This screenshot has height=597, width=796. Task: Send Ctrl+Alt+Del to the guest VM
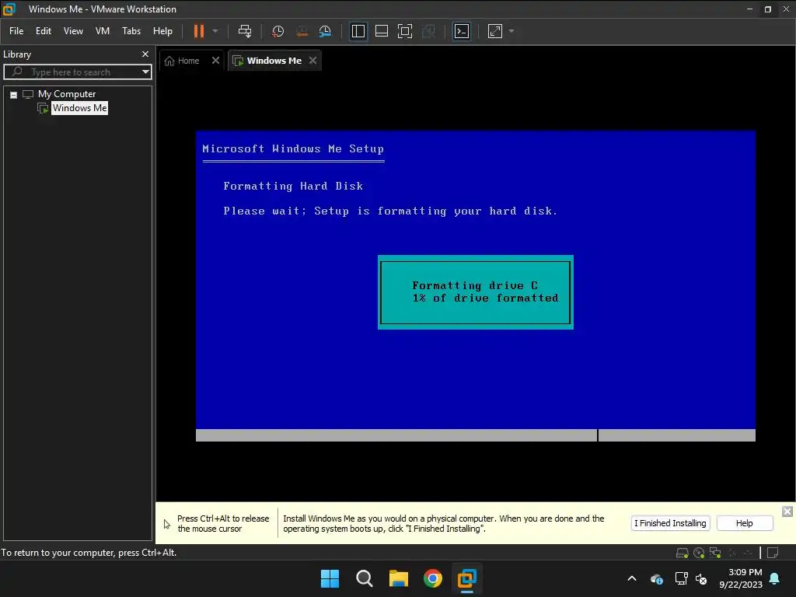245,31
